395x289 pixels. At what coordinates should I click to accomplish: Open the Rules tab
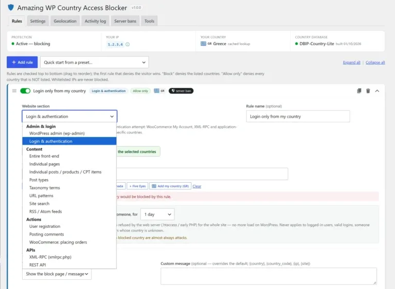tap(17, 21)
